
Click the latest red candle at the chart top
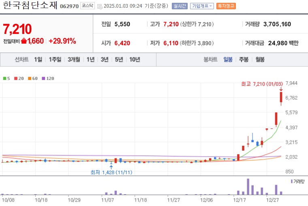(x=281, y=97)
